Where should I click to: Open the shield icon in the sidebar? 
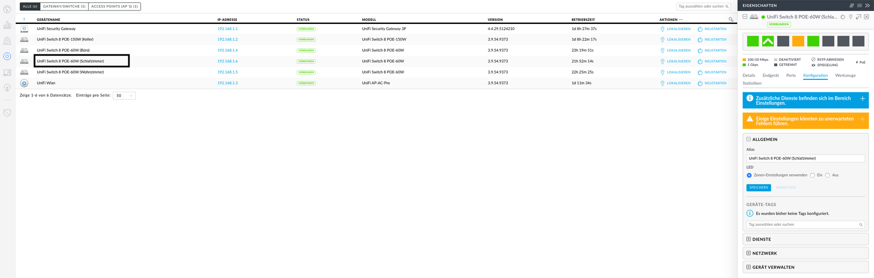coord(7,113)
